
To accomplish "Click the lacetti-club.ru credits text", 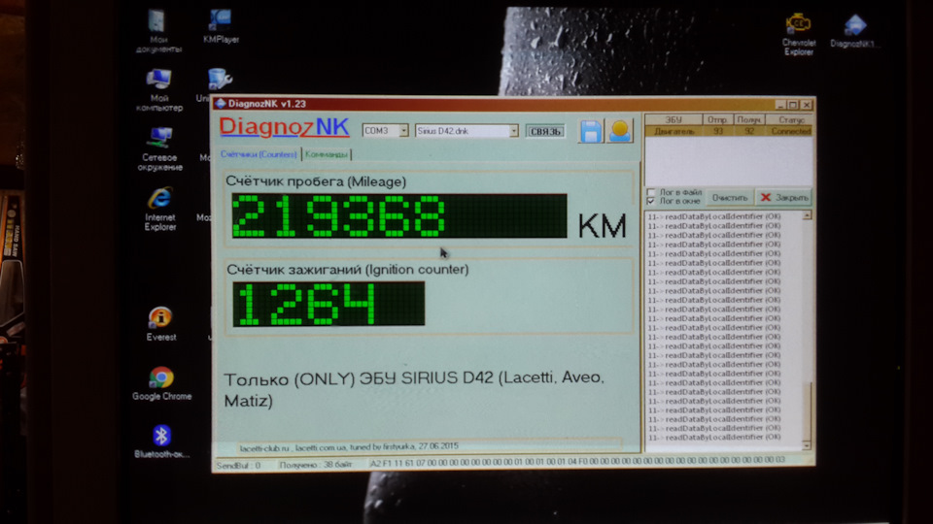I will coord(349,446).
